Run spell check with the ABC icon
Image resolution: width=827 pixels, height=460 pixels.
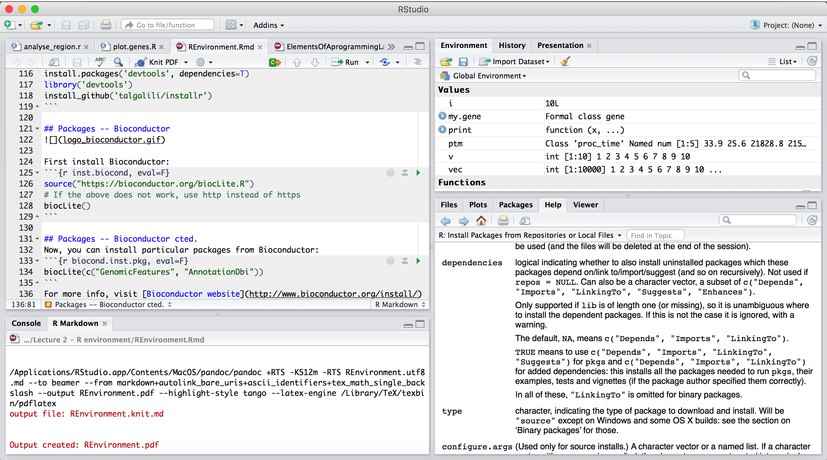tap(100, 62)
